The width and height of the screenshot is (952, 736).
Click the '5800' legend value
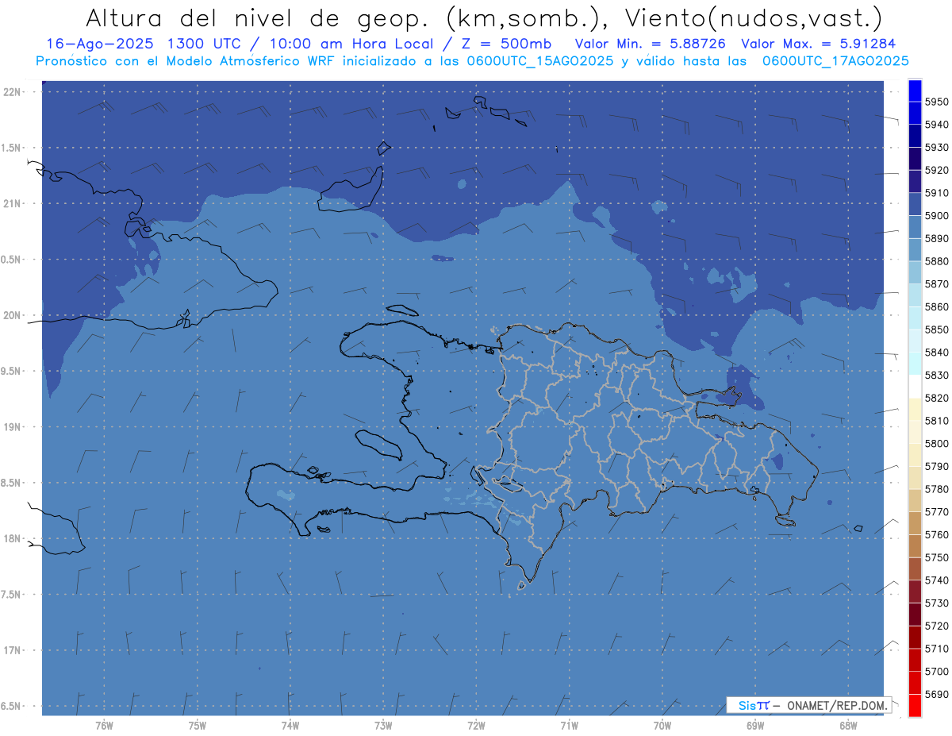pos(936,443)
